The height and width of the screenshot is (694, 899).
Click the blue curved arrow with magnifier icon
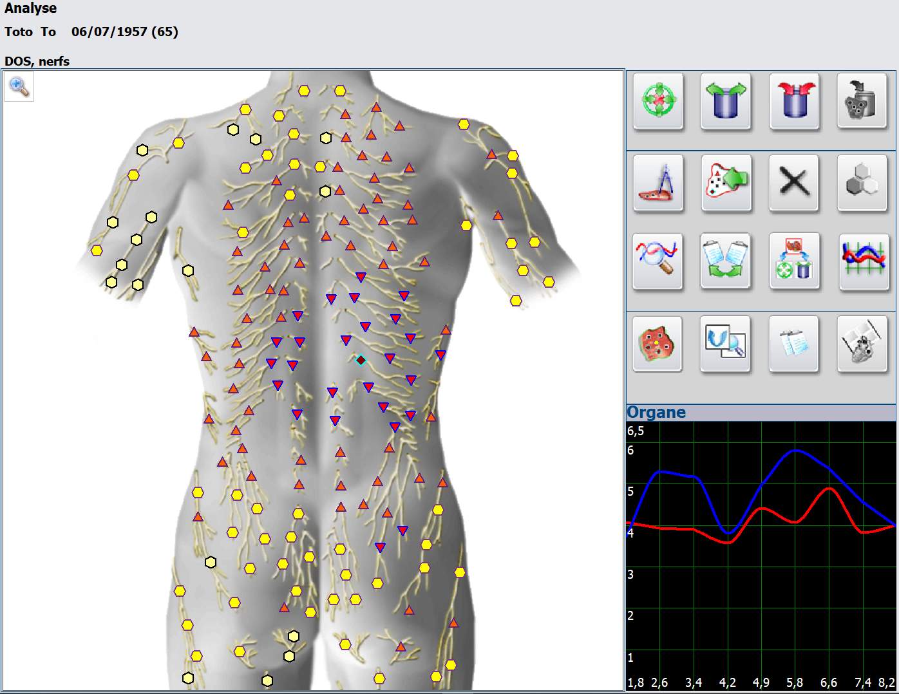click(x=726, y=343)
